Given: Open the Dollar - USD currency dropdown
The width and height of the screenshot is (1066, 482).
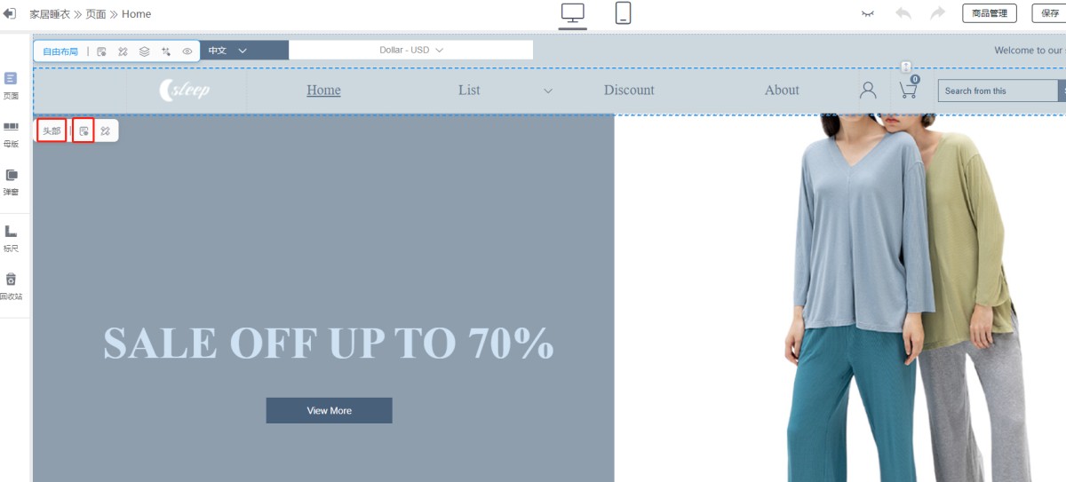Looking at the screenshot, I should coord(410,50).
